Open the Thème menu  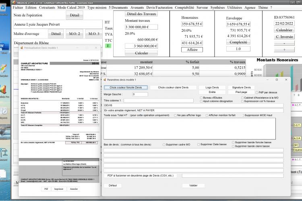click(263, 8)
